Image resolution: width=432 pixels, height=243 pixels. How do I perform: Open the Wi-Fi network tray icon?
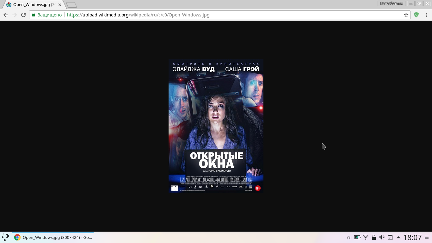366,237
